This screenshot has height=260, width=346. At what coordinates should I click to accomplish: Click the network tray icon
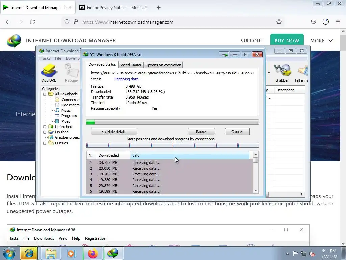pyautogui.click(x=304, y=254)
